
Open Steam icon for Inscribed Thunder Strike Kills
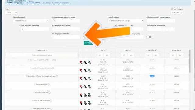pos(85,71)
